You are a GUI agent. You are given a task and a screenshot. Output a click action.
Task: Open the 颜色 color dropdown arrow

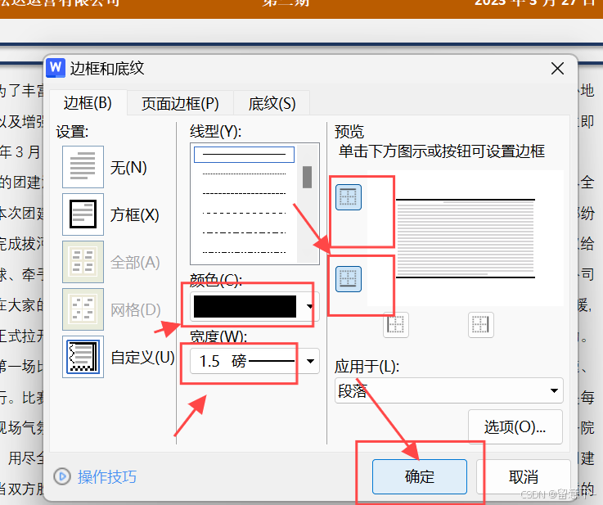point(309,307)
